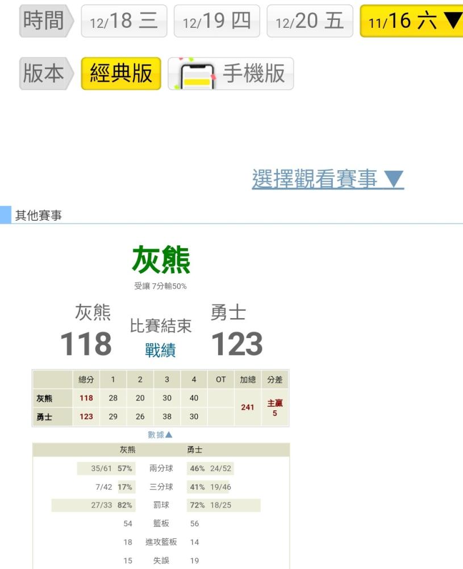Click 灰熊 three-point 7/42 17% value

(x=114, y=487)
